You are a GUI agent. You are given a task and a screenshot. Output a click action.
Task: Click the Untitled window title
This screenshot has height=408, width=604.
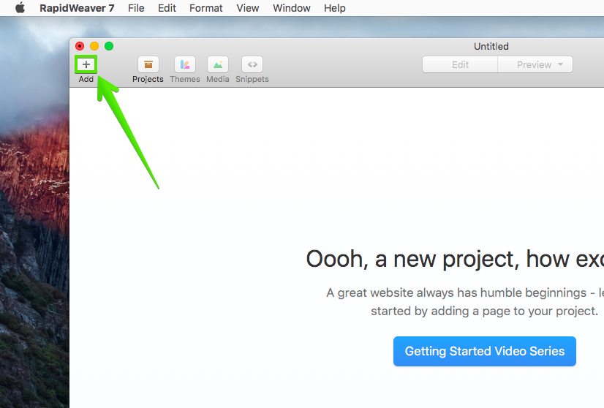coord(491,46)
